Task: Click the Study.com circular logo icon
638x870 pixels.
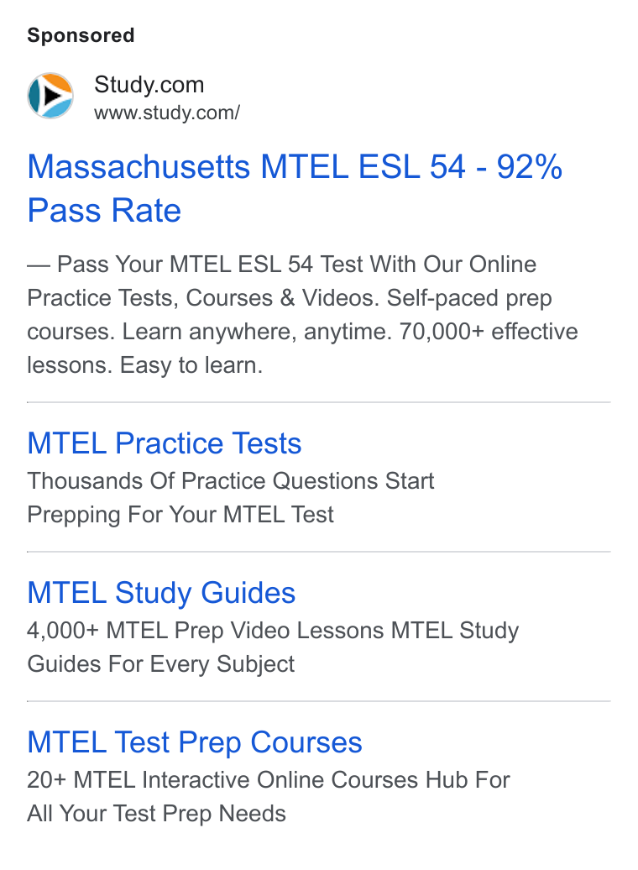Action: pos(50,96)
